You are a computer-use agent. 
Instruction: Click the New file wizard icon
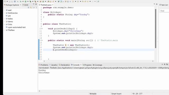pos(5,2)
